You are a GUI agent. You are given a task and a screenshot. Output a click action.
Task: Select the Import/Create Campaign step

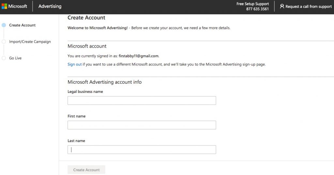coord(30,42)
